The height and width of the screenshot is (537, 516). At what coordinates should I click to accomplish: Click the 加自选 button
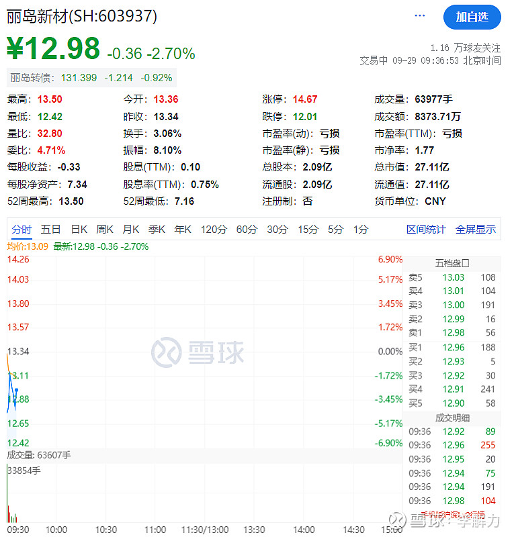coord(472,17)
